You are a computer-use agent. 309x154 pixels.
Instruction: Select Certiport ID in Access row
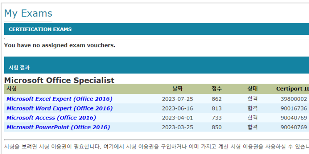pos(294,118)
